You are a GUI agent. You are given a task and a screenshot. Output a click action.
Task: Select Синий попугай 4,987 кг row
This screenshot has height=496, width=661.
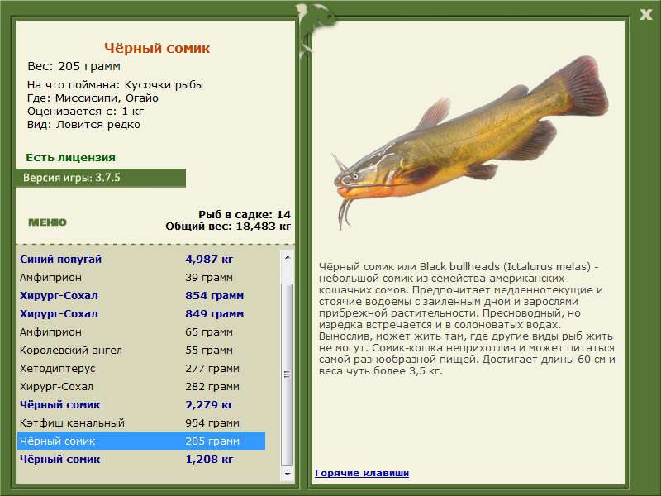click(141, 259)
